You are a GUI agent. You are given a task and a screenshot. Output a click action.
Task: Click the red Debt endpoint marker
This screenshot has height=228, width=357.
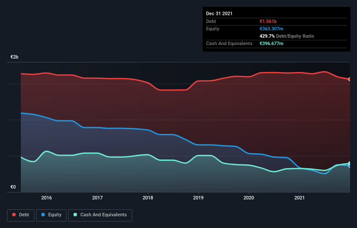[350, 79]
